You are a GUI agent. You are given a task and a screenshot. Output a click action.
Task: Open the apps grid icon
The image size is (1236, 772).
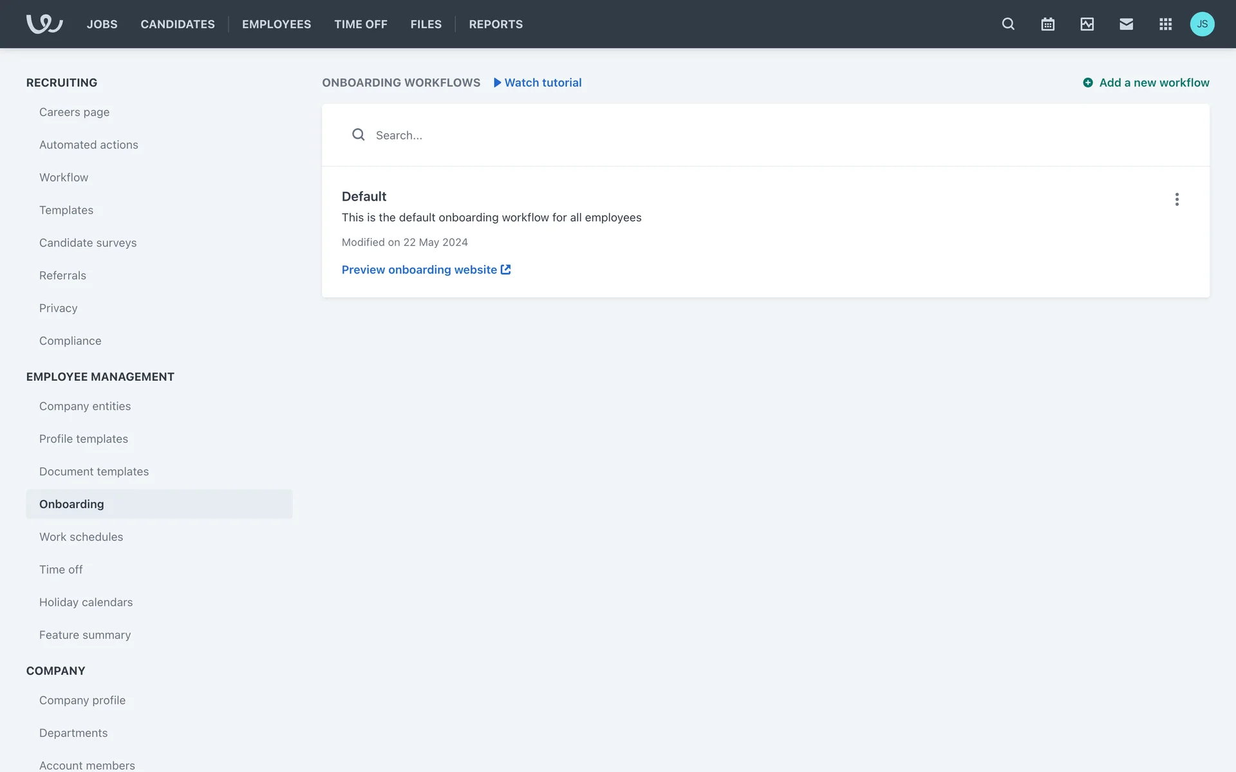1165,24
